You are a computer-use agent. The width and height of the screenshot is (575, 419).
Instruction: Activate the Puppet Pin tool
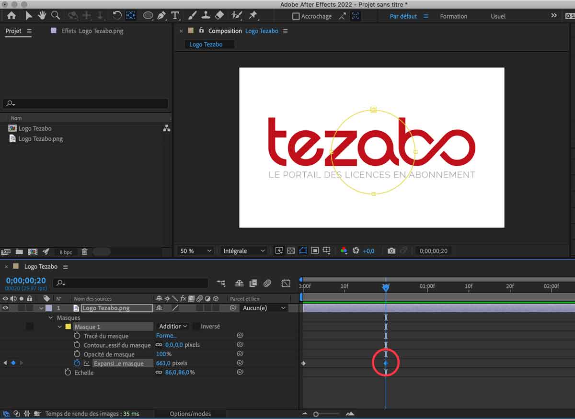pos(253,16)
